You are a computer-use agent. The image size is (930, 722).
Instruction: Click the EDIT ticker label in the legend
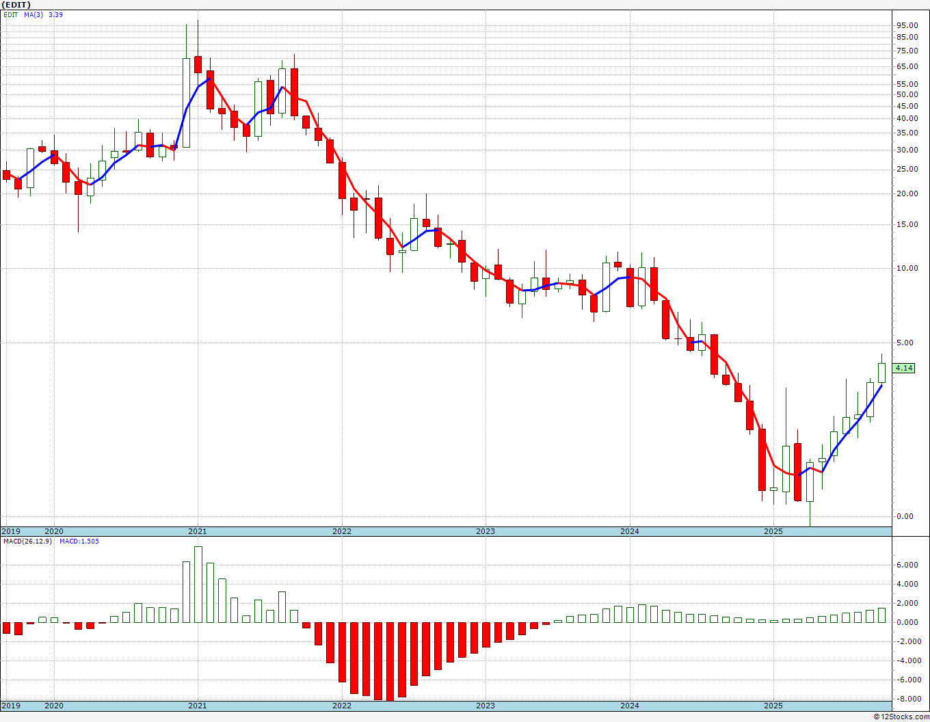pyautogui.click(x=11, y=14)
